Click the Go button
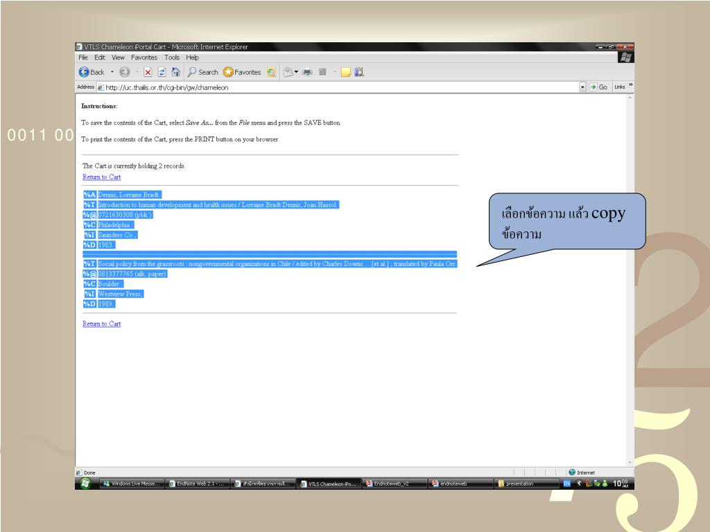710x532 pixels. (598, 87)
